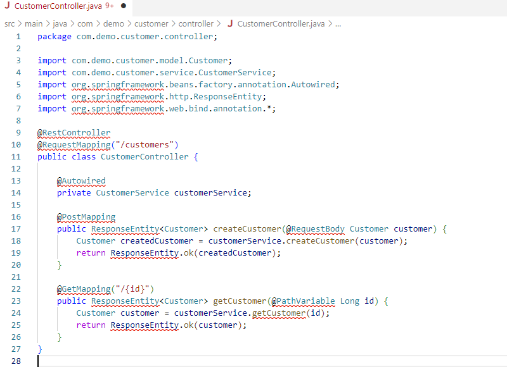Open the 'src' breadcrumb segment
Image resolution: width=507 pixels, height=367 pixels.
coord(10,24)
